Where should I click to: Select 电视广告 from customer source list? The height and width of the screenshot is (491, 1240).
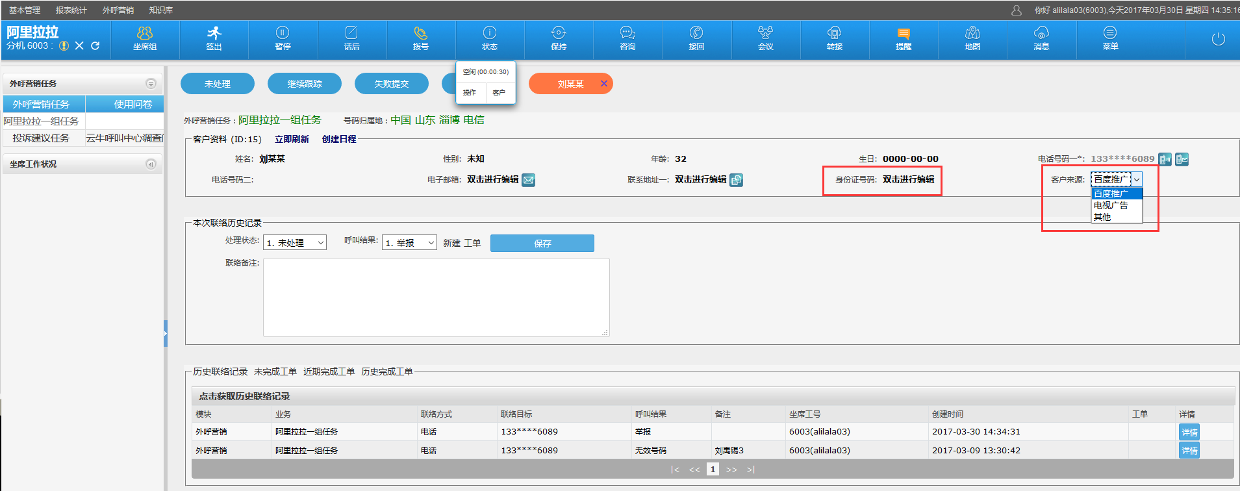(x=1111, y=205)
